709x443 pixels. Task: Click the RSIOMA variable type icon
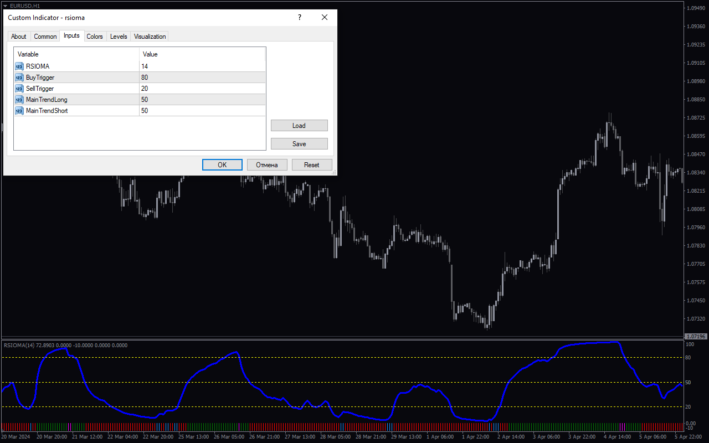[x=19, y=66]
